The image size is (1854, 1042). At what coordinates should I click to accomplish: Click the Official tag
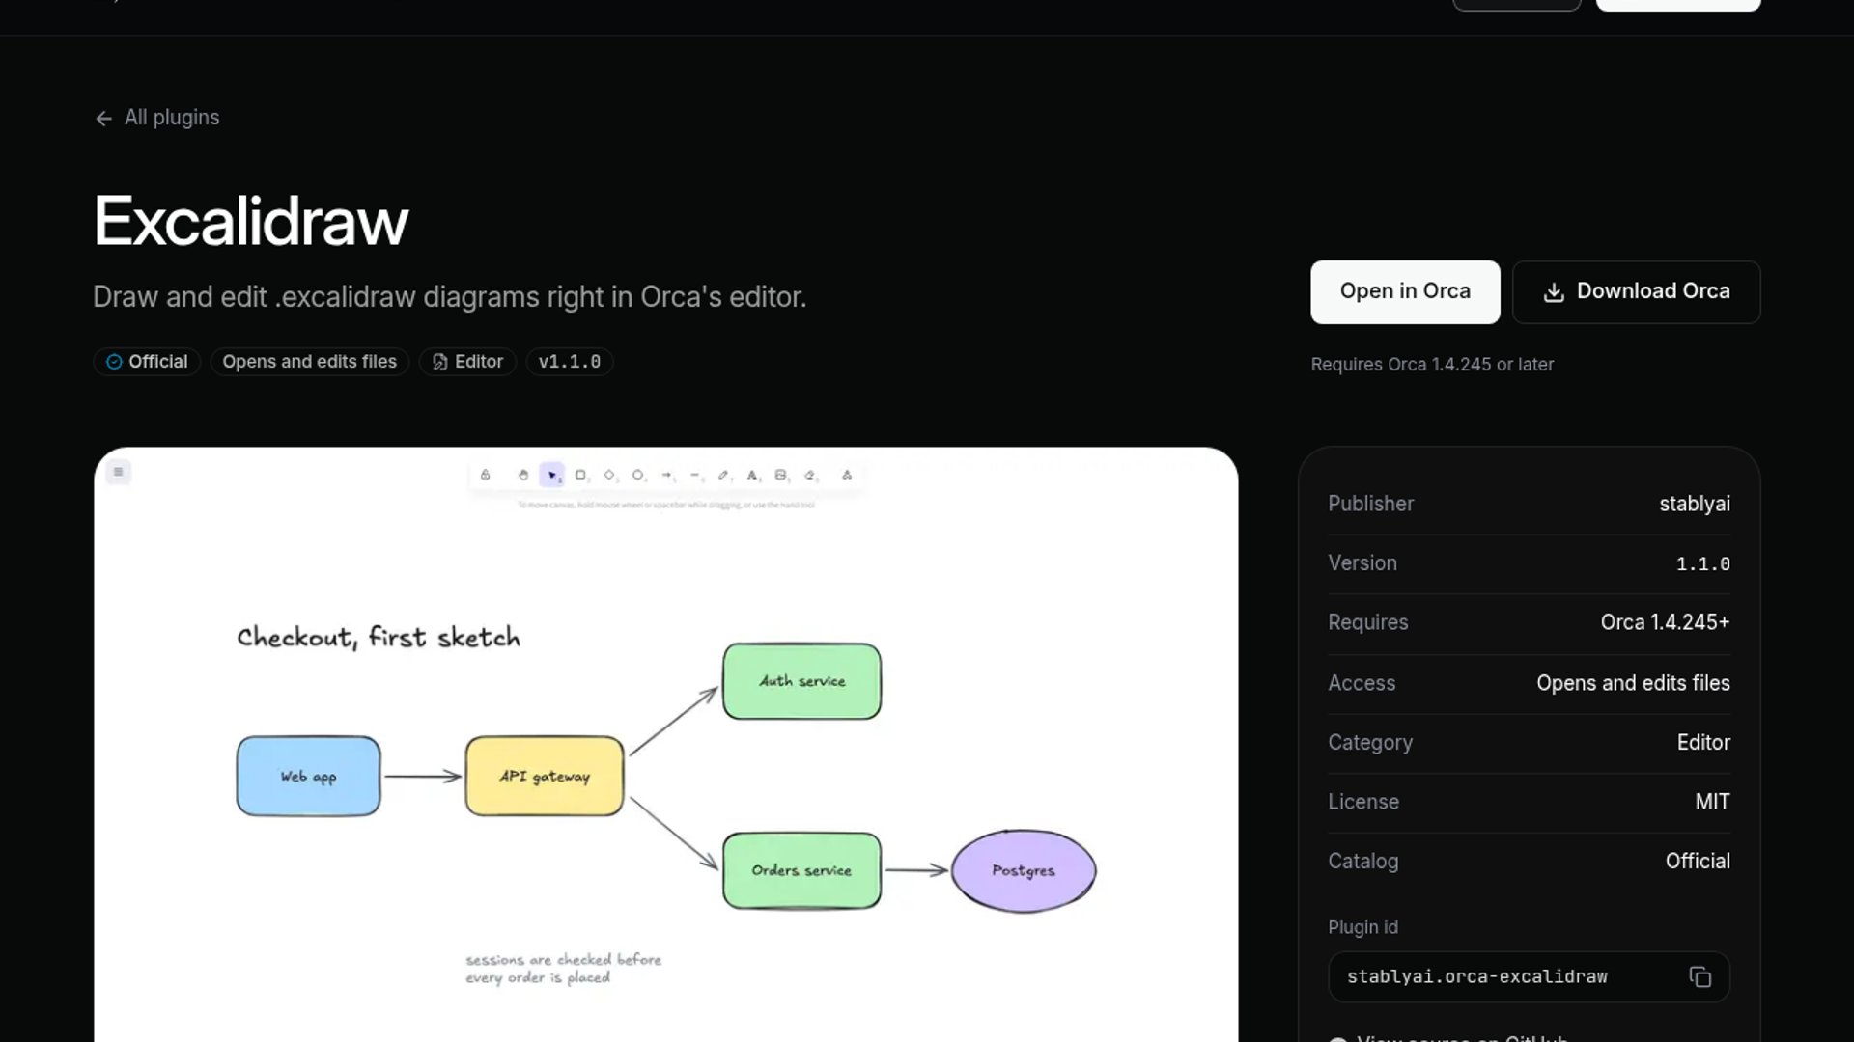pyautogui.click(x=147, y=362)
